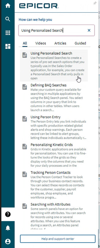Select the help question mark icon
Image resolution: width=100 pixels, height=248 pixels.
tap(8, 214)
